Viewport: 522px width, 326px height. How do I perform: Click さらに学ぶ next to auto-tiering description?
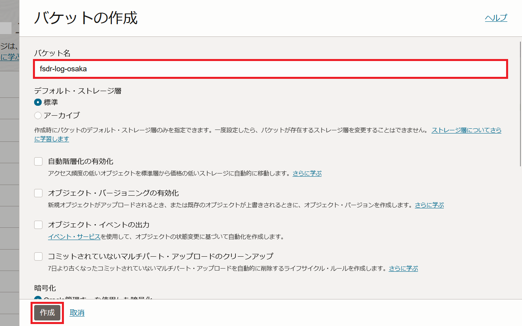click(x=306, y=173)
